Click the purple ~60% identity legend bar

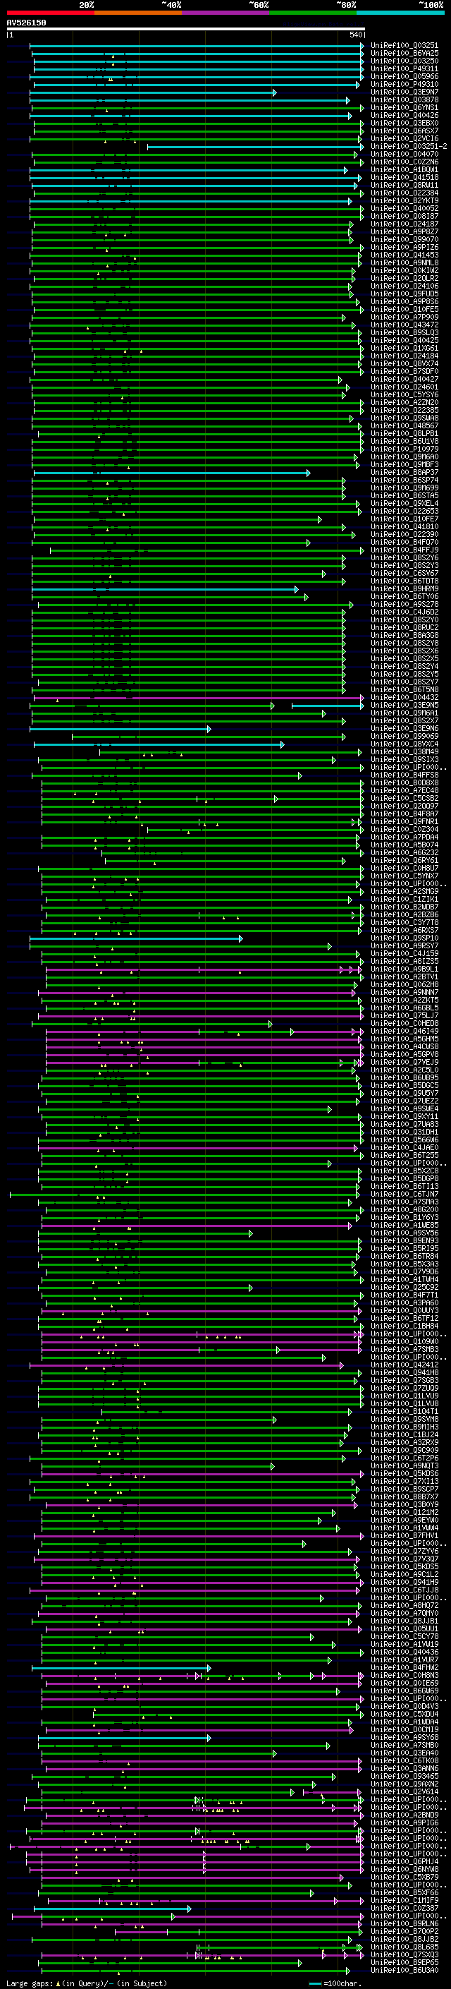coord(225,13)
